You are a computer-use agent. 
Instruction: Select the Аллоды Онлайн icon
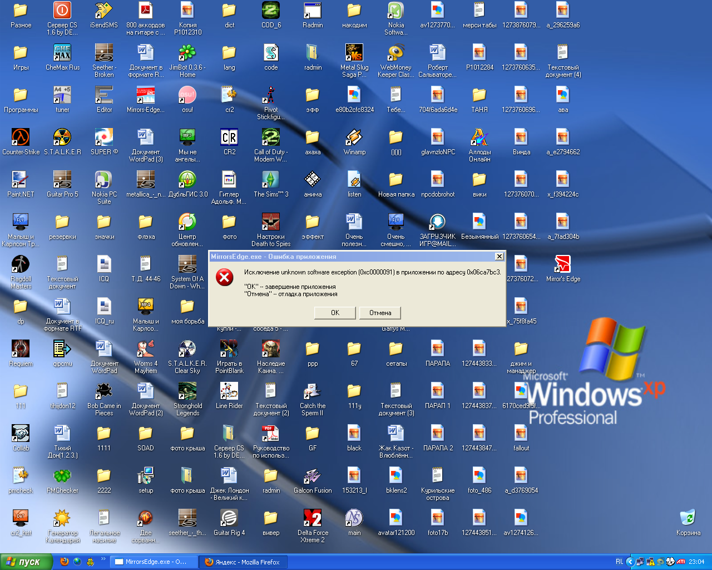coord(479,145)
